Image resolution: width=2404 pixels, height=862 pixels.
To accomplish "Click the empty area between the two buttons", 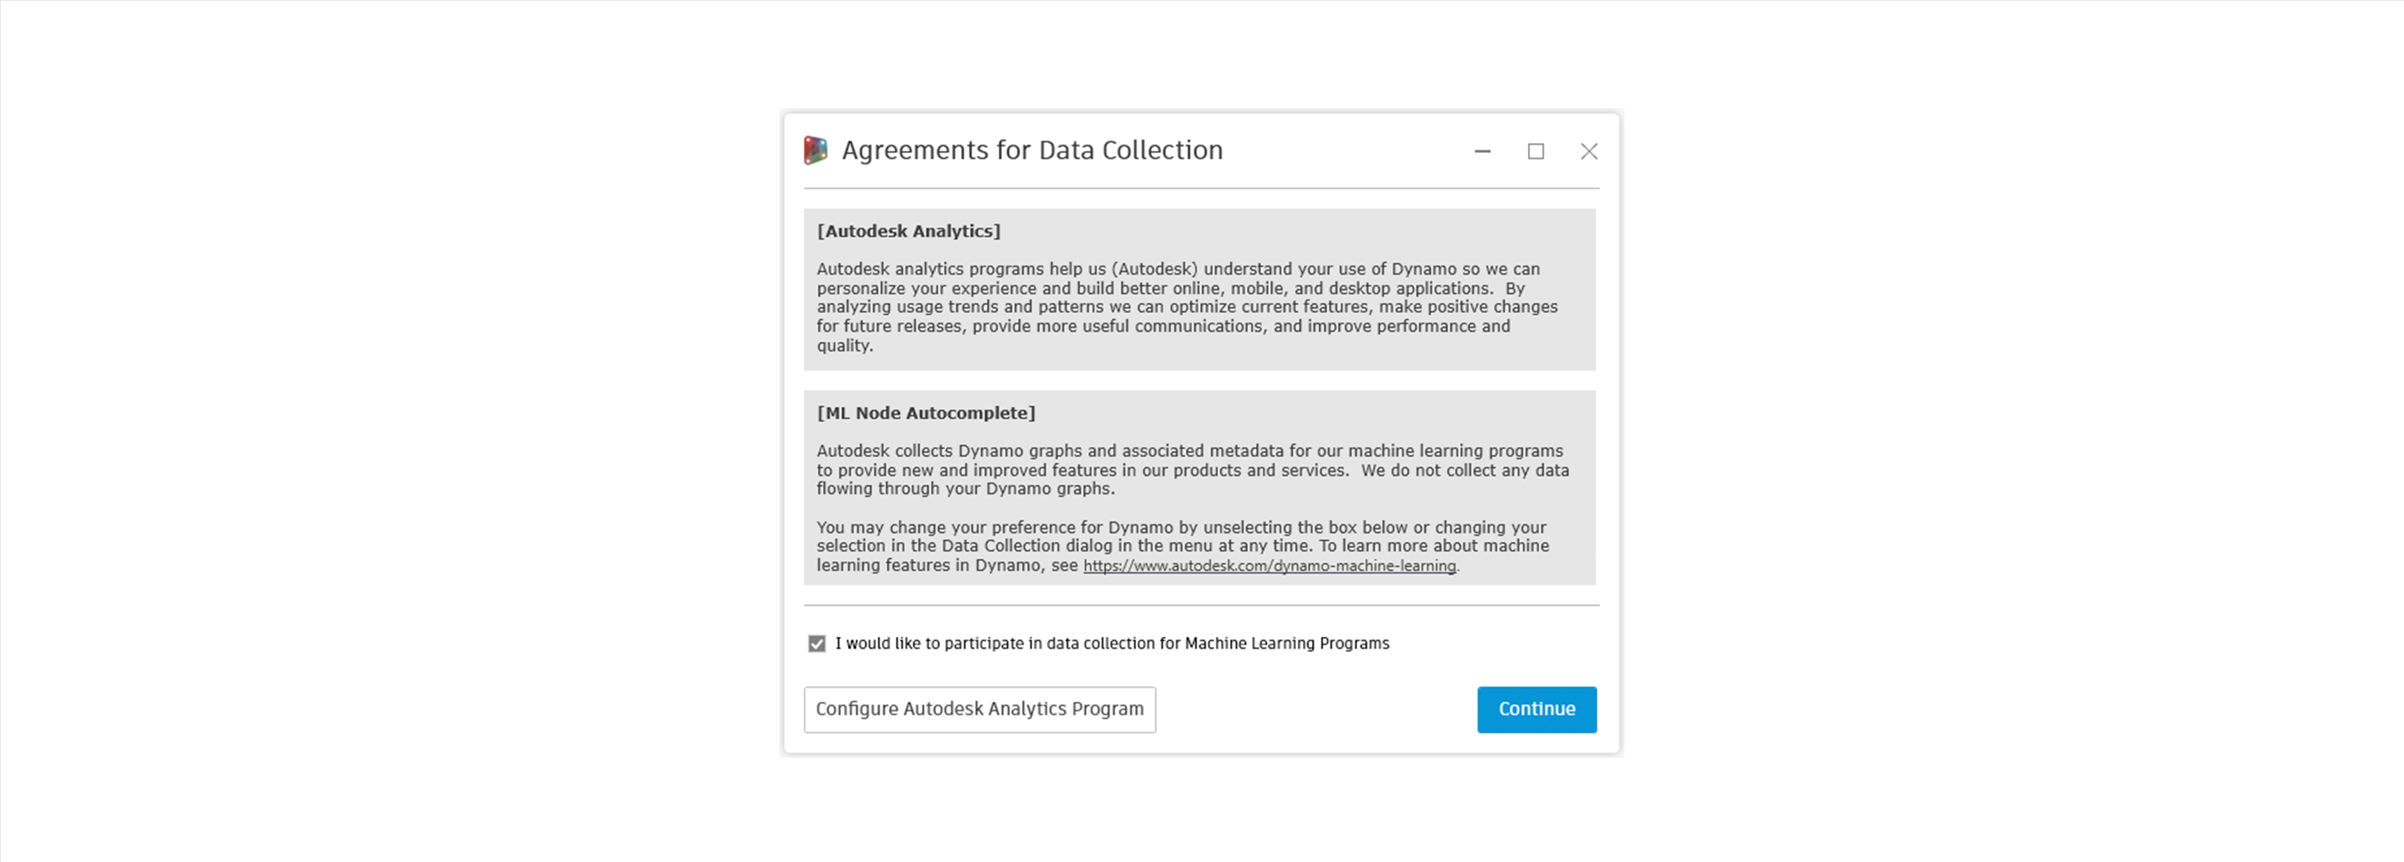I will (1316, 710).
